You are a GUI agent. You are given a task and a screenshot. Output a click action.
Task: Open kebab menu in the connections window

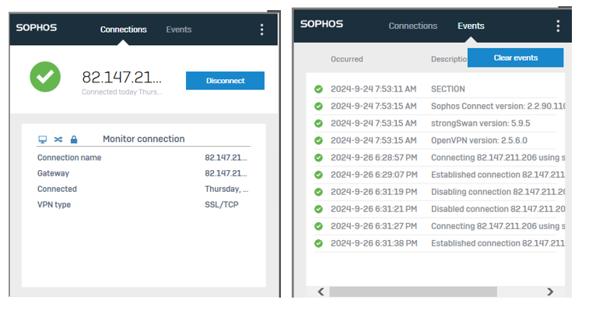(x=261, y=30)
